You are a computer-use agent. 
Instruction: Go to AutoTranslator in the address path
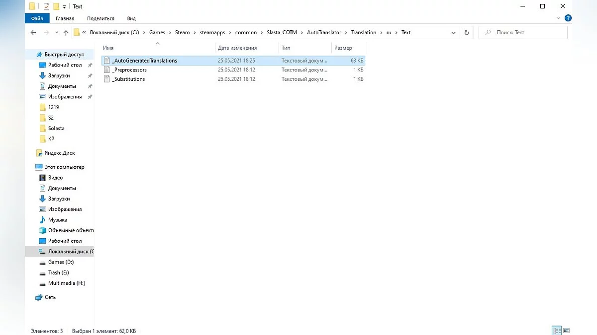pyautogui.click(x=324, y=32)
